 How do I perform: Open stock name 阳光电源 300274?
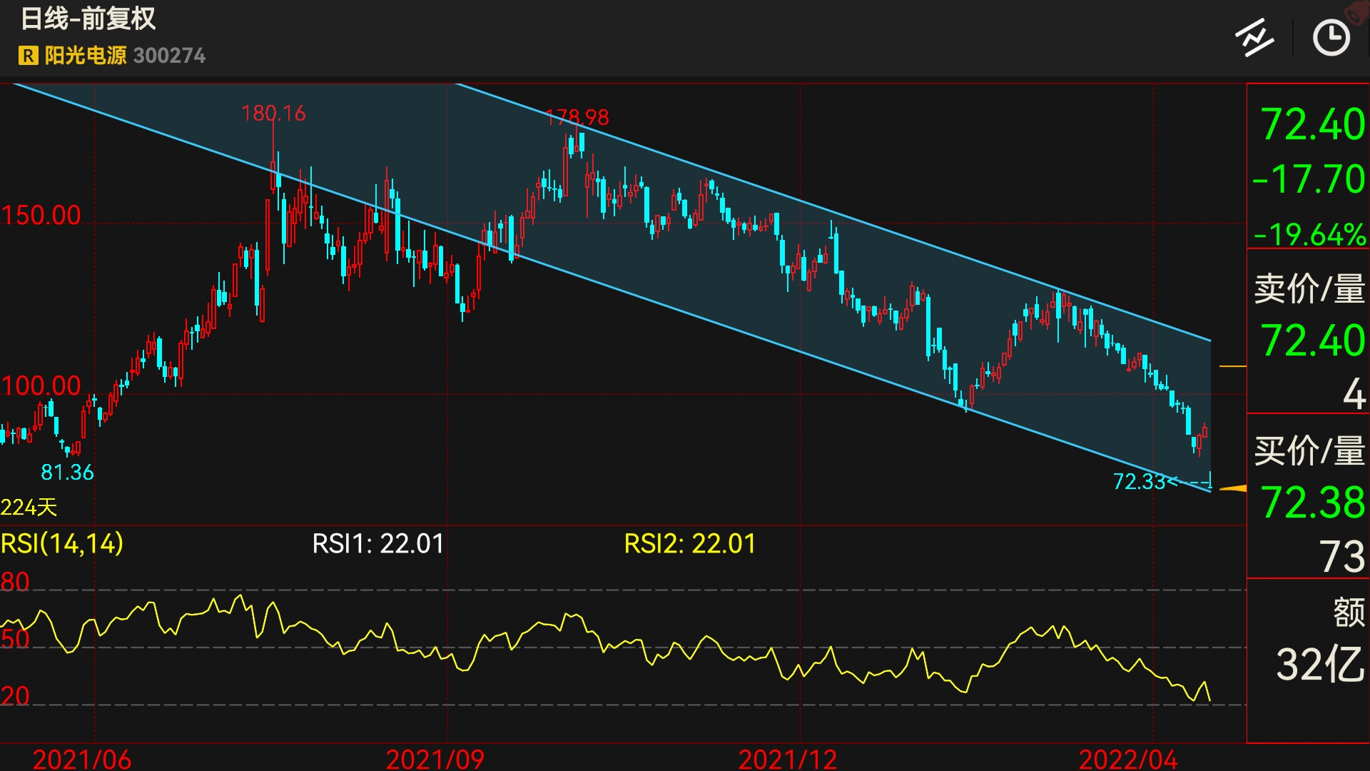[125, 56]
